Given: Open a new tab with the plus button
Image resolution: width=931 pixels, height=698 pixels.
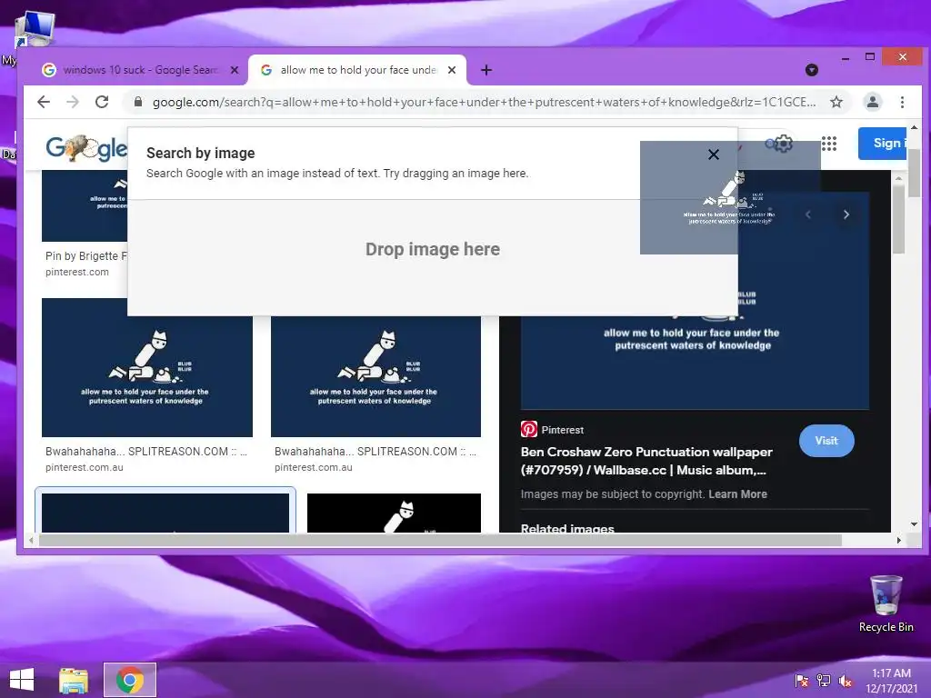Looking at the screenshot, I should pos(486,70).
